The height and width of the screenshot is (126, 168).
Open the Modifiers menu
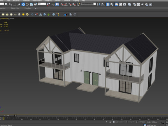[x=16, y=1]
